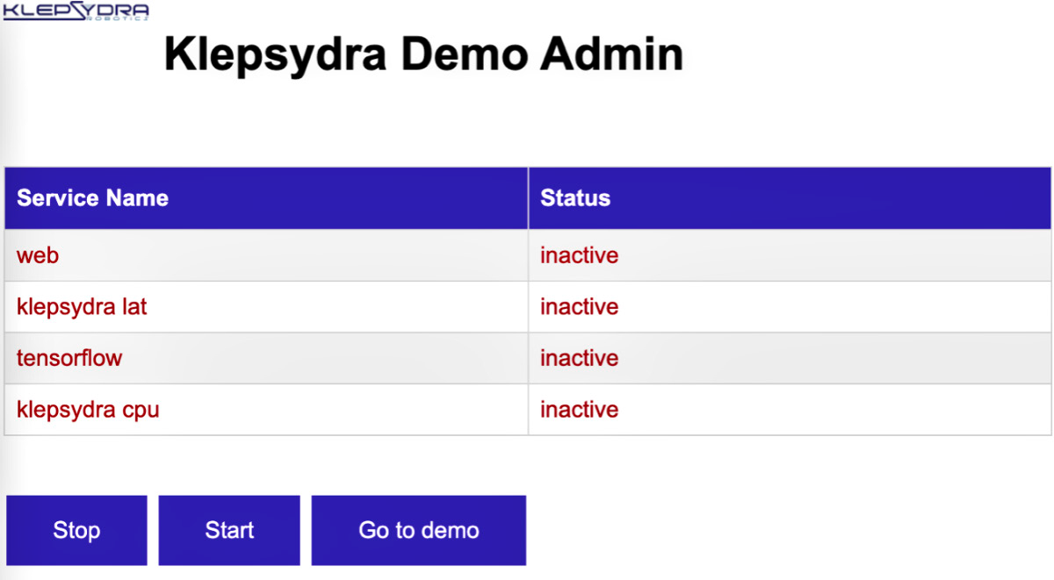This screenshot has height=580, width=1054.
Task: Open the Go to demo page
Action: [x=419, y=530]
